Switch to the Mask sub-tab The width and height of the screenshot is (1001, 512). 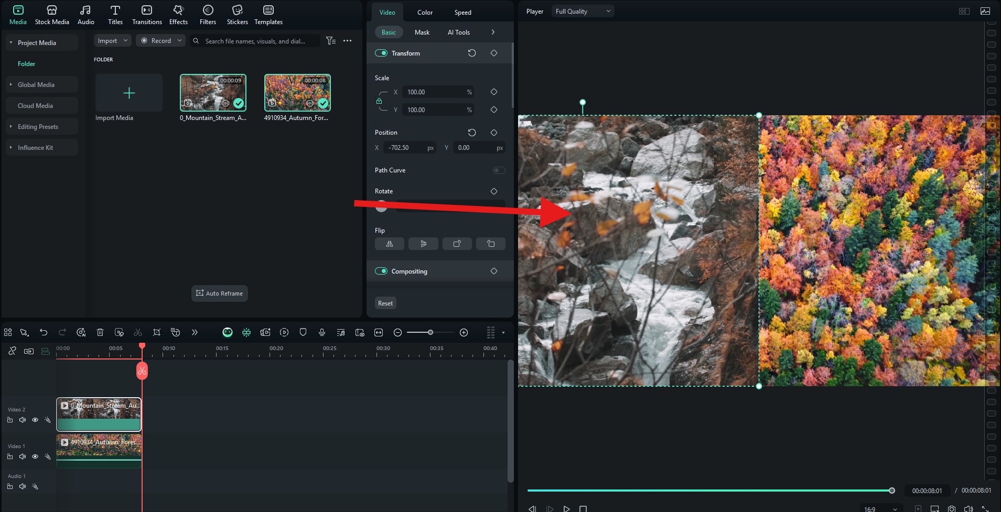coord(422,32)
